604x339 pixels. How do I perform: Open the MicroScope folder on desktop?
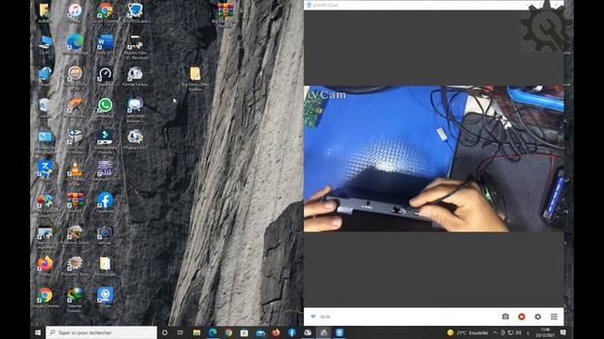pyautogui.click(x=105, y=265)
